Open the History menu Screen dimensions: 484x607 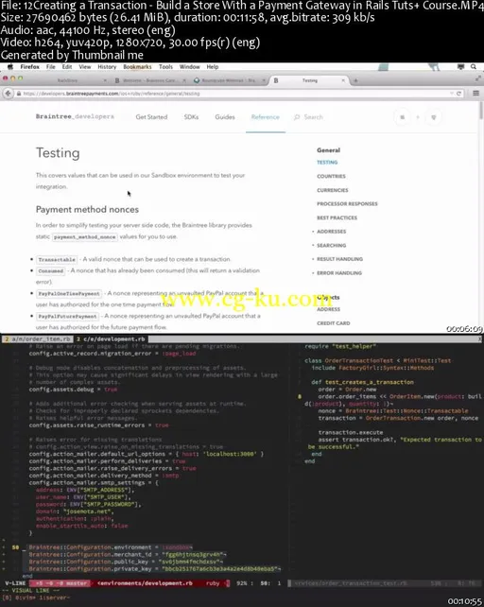(x=107, y=66)
